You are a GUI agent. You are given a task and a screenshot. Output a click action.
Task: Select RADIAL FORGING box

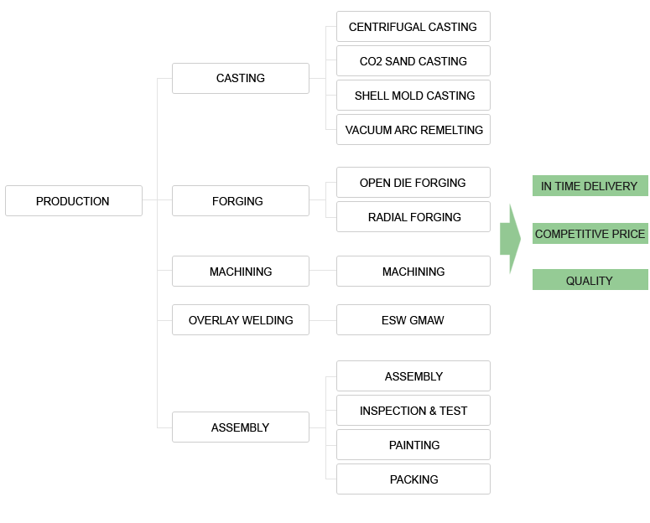point(413,217)
